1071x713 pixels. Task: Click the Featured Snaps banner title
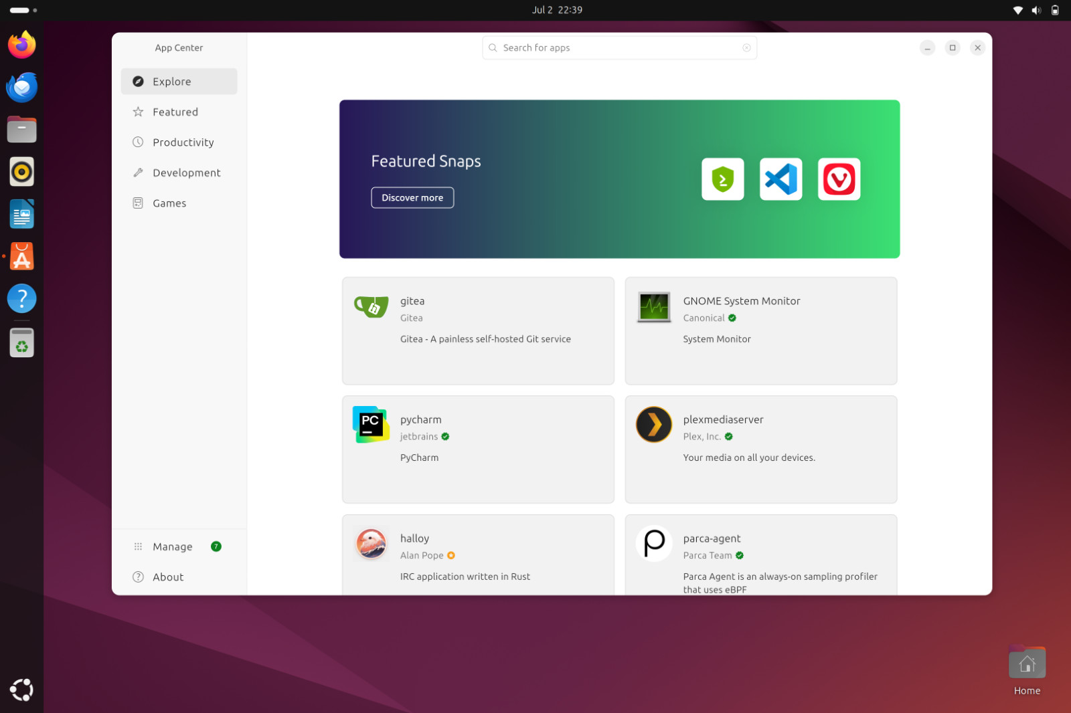426,161
